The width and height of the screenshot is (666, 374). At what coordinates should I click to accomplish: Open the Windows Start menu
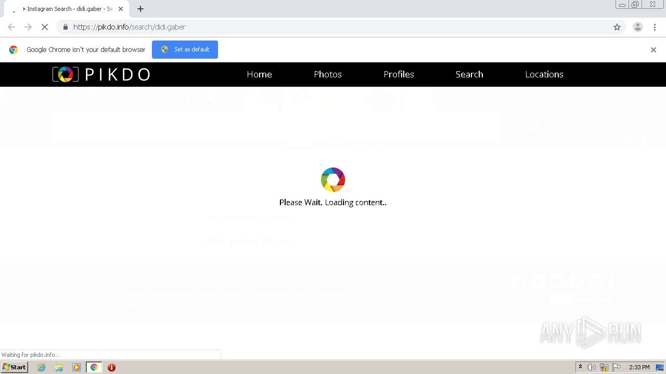click(14, 367)
